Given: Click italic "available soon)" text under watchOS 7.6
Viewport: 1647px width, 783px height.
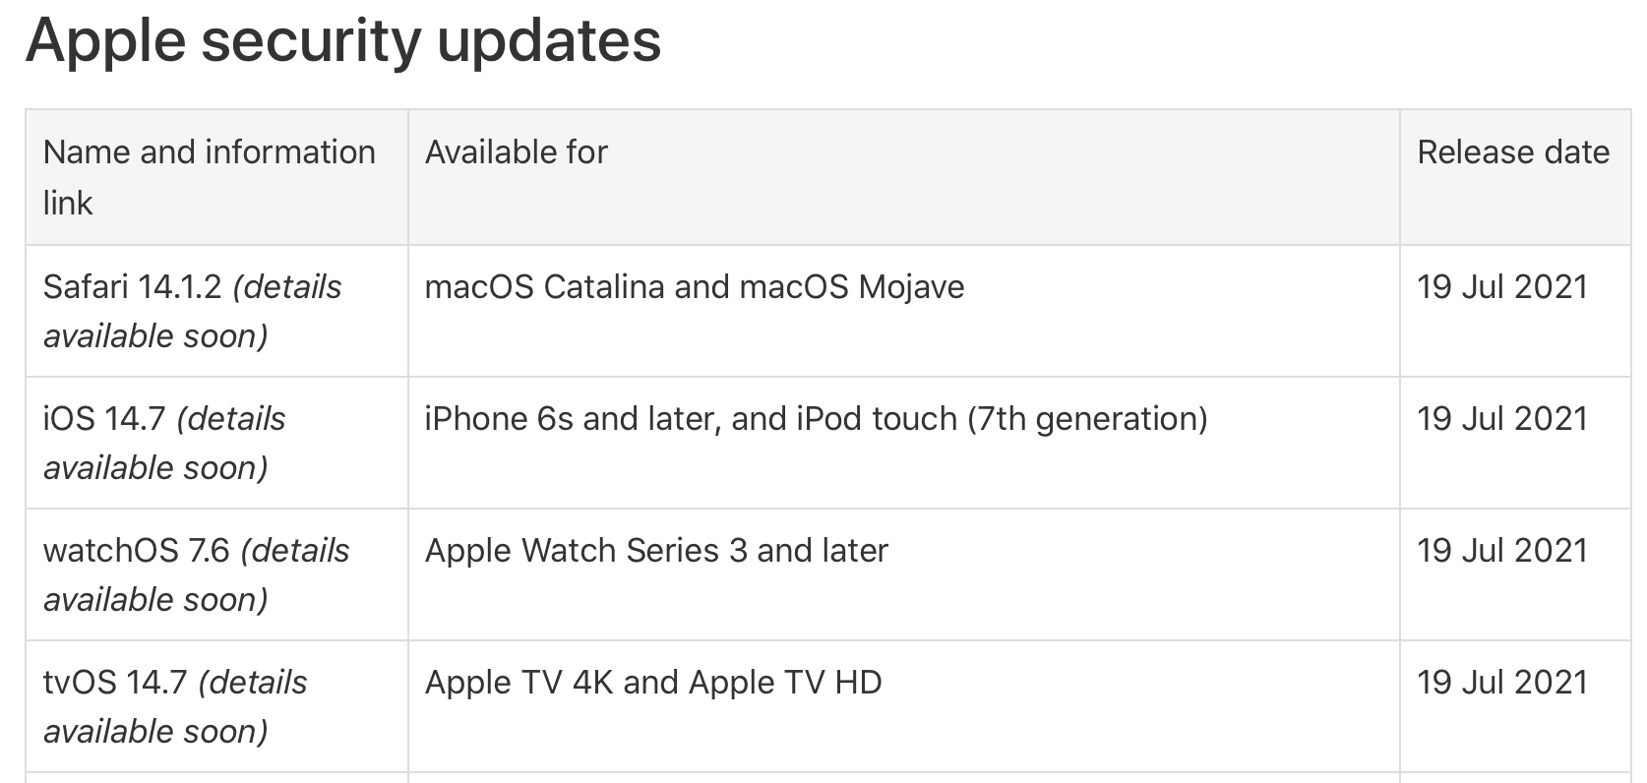Looking at the screenshot, I should point(155,600).
